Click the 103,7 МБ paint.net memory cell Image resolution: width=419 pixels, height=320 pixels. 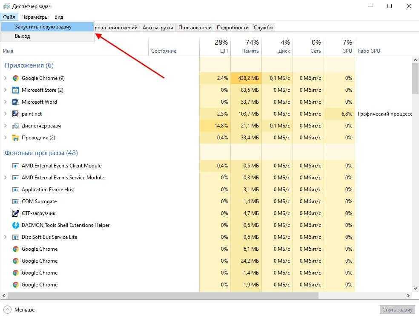click(246, 114)
